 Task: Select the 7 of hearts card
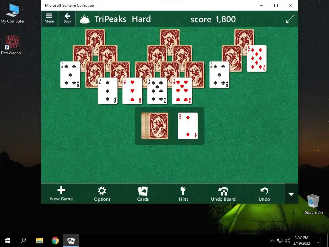(x=182, y=91)
